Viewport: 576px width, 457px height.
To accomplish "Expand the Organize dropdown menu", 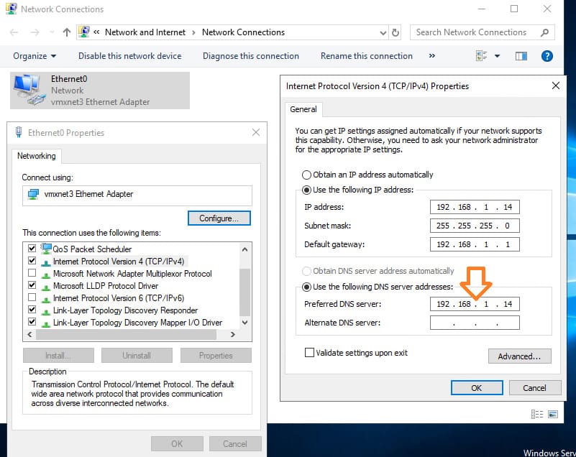I will 35,56.
